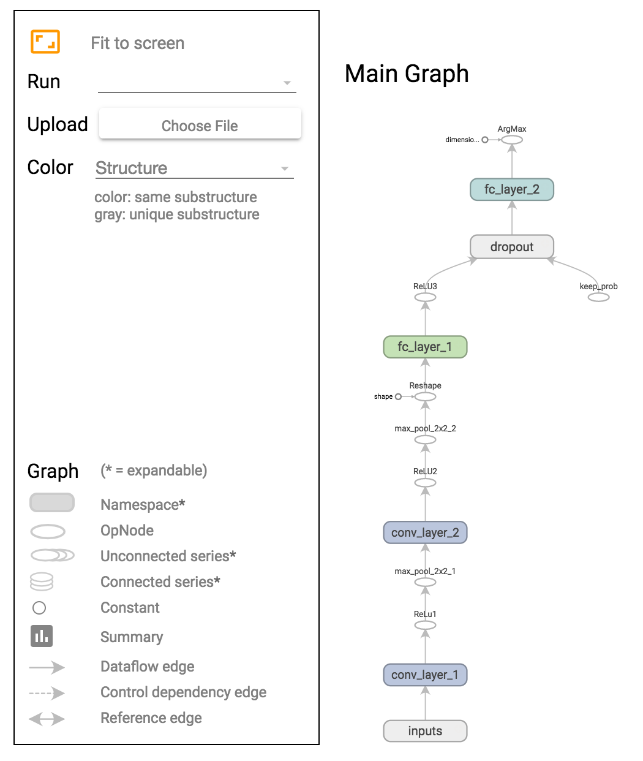The width and height of the screenshot is (643, 761).
Task: Select the keep_prob op node ellipse
Action: 598,297
